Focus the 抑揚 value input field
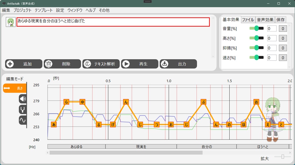Image resolution: width=295 pixels, height=165 pixels. click(x=272, y=48)
